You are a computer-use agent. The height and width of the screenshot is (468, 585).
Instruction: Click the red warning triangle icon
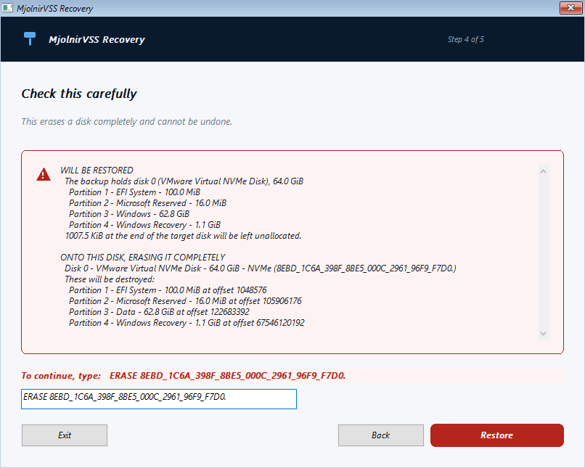pyautogui.click(x=44, y=174)
